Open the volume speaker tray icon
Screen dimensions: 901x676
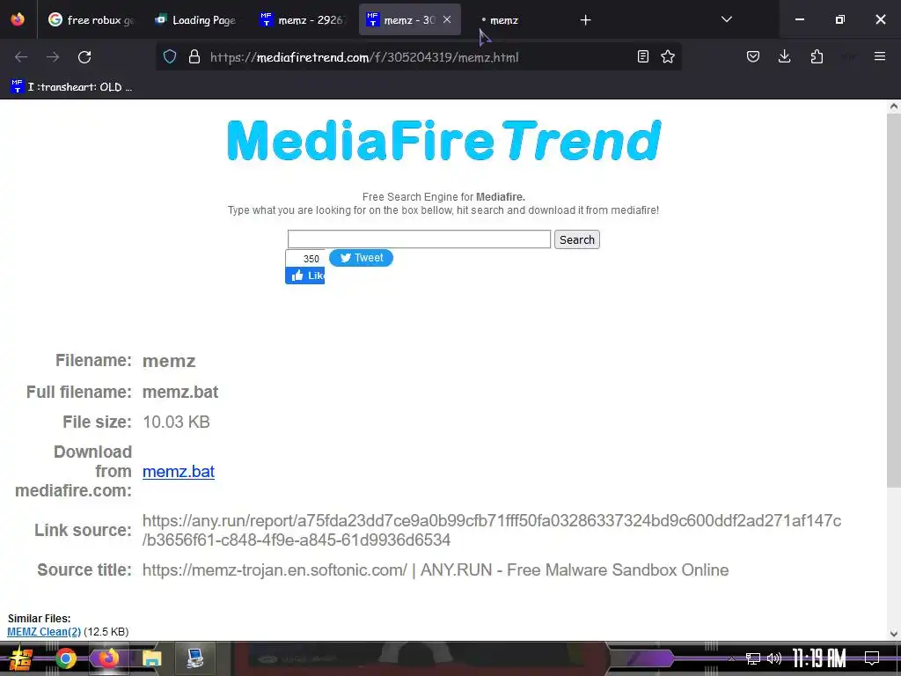click(x=774, y=658)
